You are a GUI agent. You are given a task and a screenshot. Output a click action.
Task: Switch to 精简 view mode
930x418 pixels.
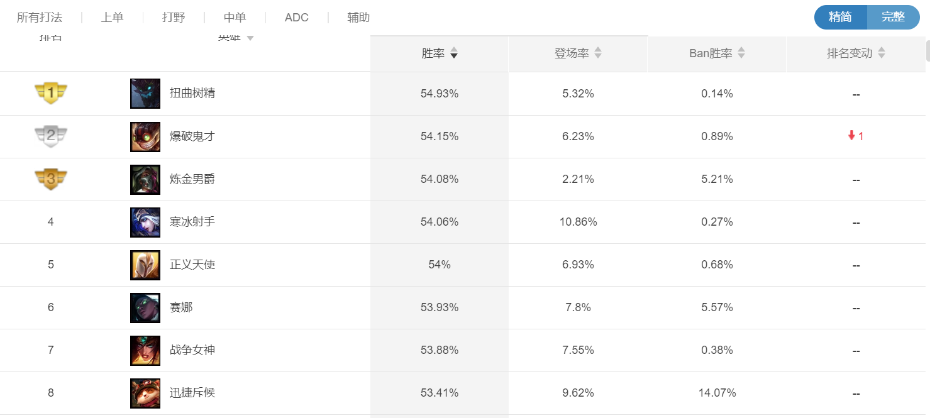tap(840, 17)
